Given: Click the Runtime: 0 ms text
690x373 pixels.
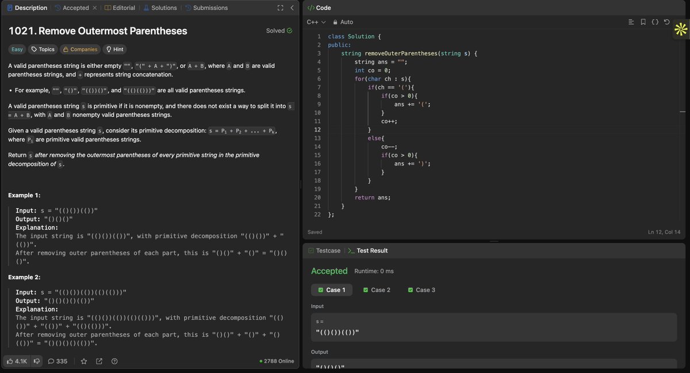Looking at the screenshot, I should click(x=374, y=271).
